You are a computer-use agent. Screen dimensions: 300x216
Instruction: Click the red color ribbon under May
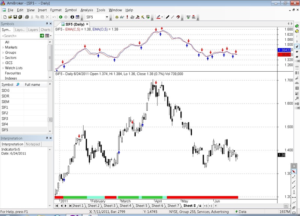pyautogui.click(x=202, y=197)
